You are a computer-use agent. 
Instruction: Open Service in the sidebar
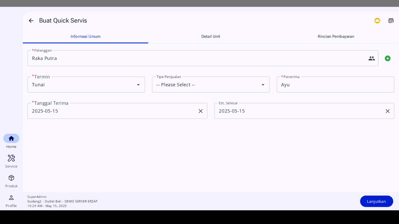pos(11,161)
